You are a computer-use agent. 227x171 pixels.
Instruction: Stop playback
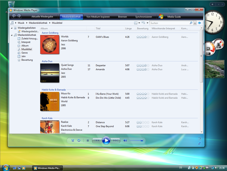click(88, 141)
